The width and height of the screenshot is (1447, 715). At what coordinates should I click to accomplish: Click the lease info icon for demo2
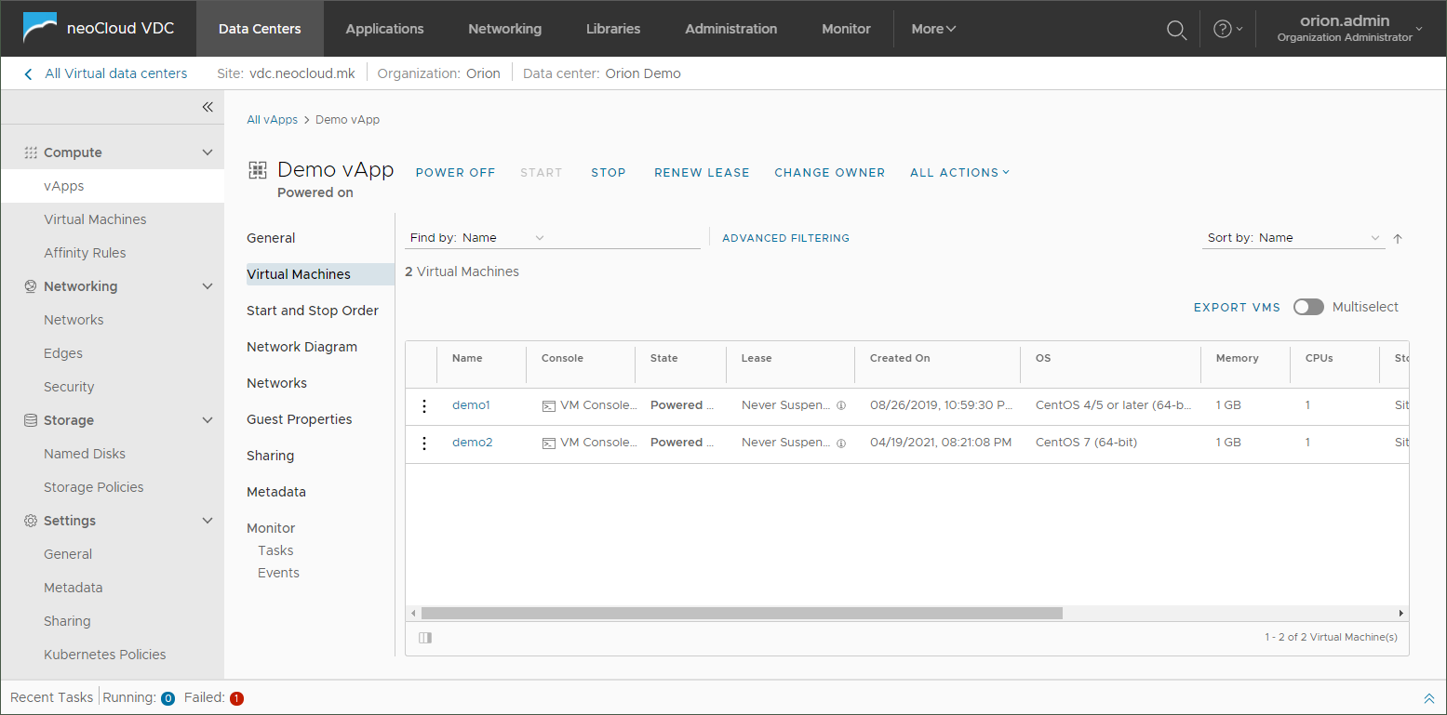[841, 444]
